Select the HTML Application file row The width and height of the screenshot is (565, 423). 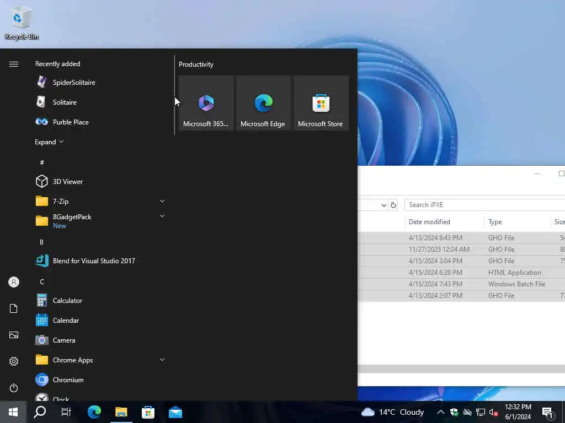(x=461, y=272)
